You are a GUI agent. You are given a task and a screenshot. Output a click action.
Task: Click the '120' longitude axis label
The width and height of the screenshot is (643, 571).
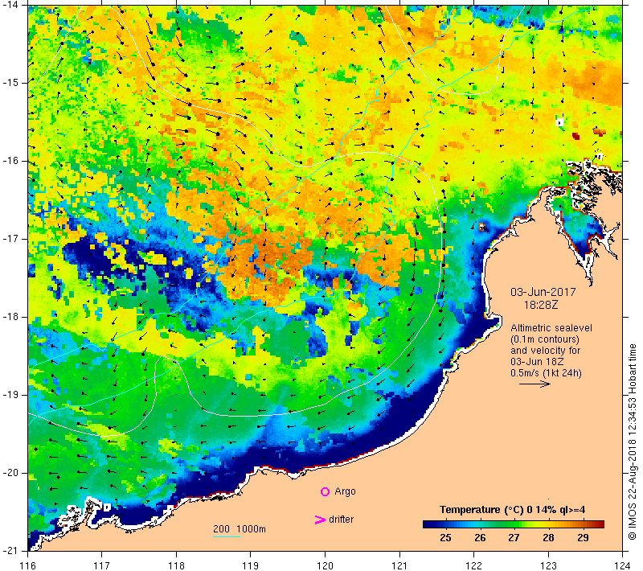(325, 565)
